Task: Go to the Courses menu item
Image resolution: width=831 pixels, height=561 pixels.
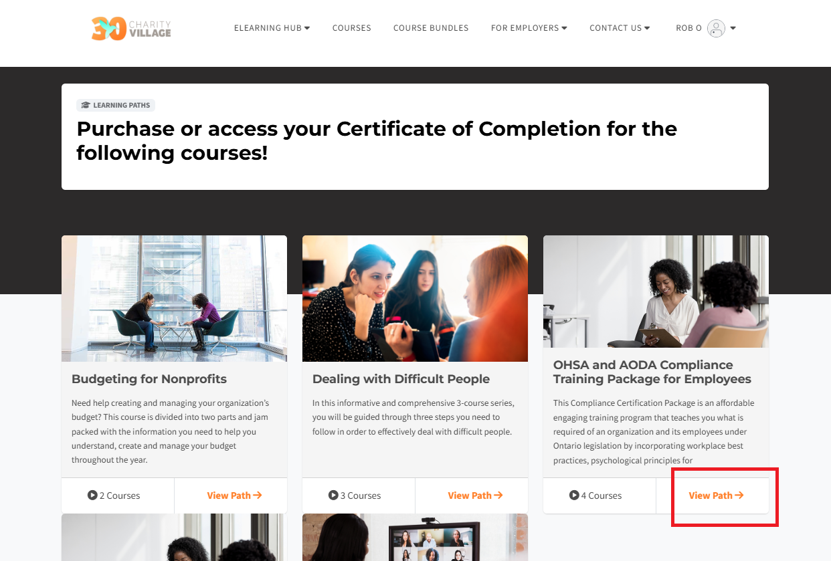Action: 351,28
